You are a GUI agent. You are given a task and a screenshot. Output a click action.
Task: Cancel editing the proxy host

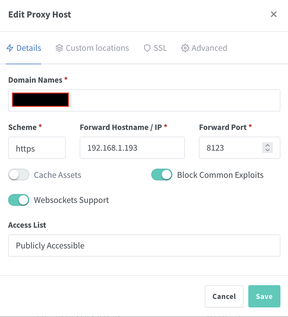pos(224,296)
